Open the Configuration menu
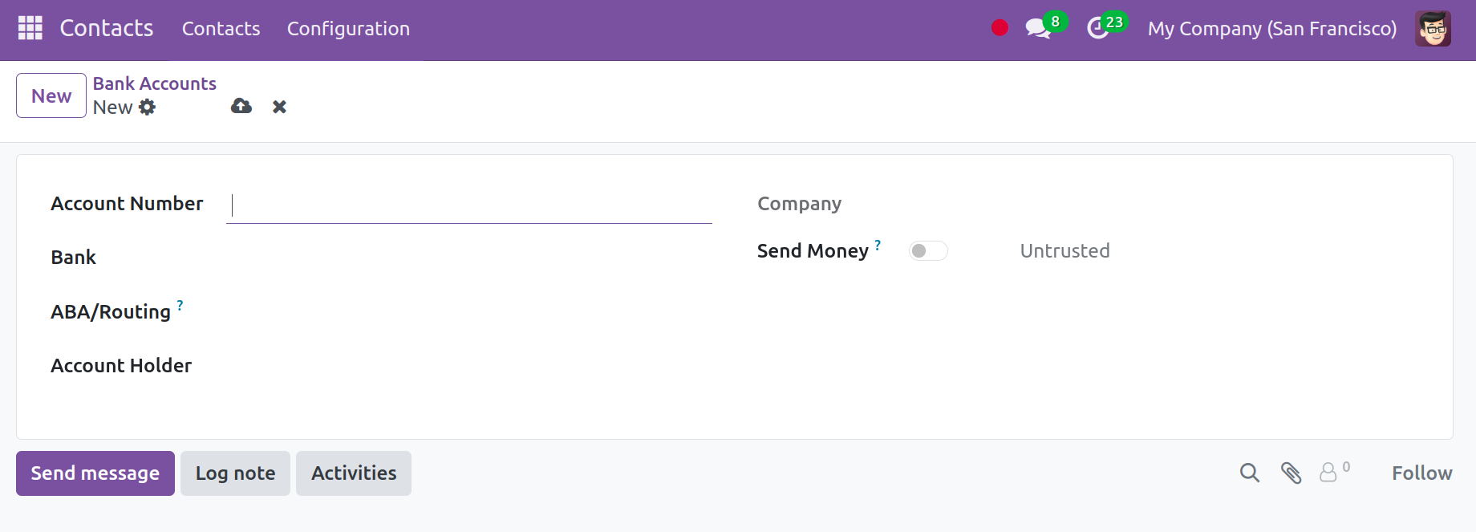The image size is (1476, 532). [x=348, y=29]
